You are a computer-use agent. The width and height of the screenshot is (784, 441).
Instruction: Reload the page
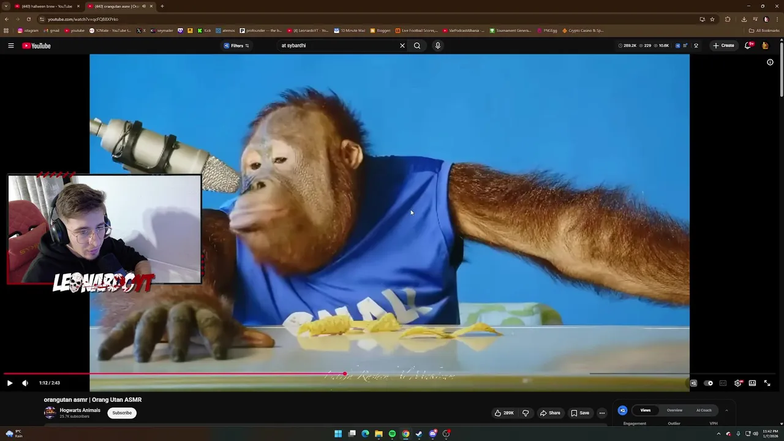tap(28, 19)
